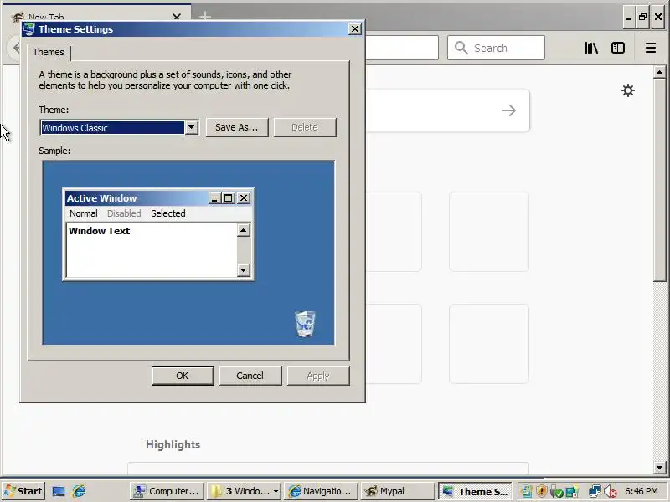Click the taskbar clock showing 6:46 PM
The width and height of the screenshot is (670, 502).
tap(642, 491)
